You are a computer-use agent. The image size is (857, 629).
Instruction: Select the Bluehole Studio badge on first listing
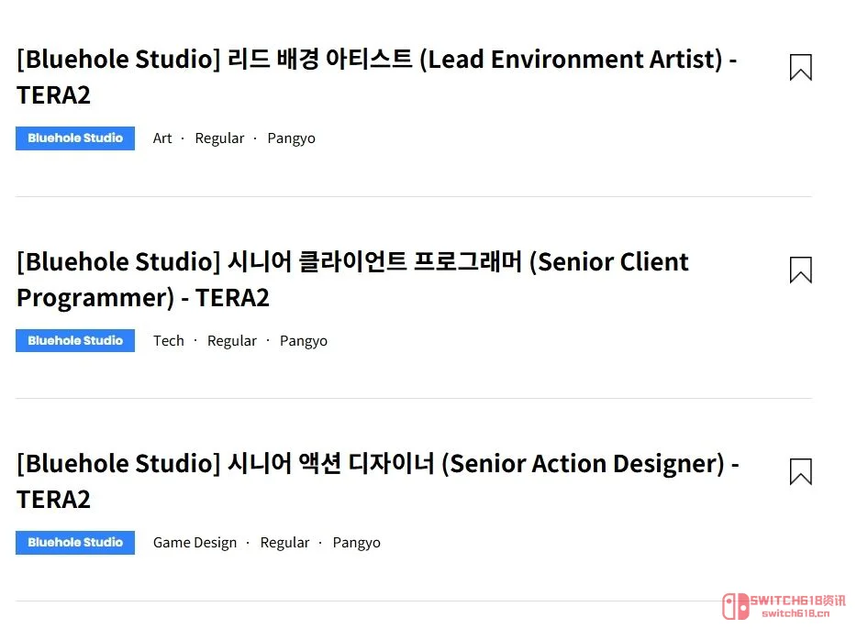click(75, 138)
